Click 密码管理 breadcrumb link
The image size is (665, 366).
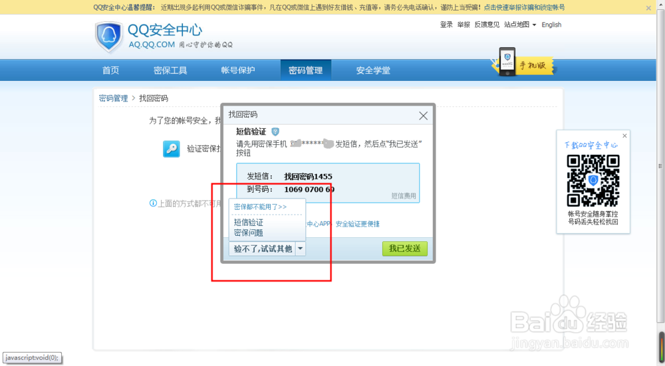click(x=113, y=98)
